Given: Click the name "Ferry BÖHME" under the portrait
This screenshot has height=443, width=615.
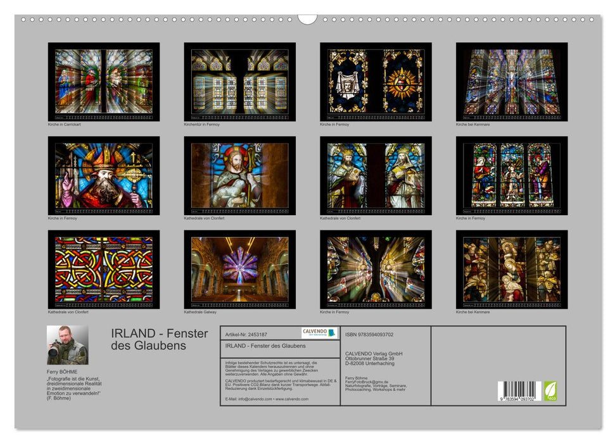Looking at the screenshot, I should (62, 371).
